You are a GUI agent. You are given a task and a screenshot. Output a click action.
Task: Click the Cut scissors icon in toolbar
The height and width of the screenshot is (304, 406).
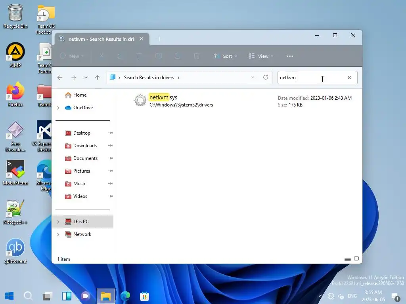click(x=101, y=56)
